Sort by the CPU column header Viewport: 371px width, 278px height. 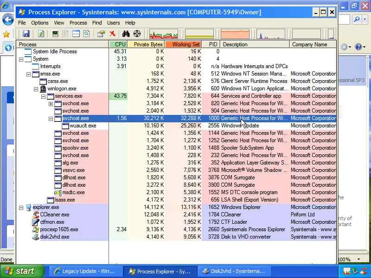[x=118, y=44]
